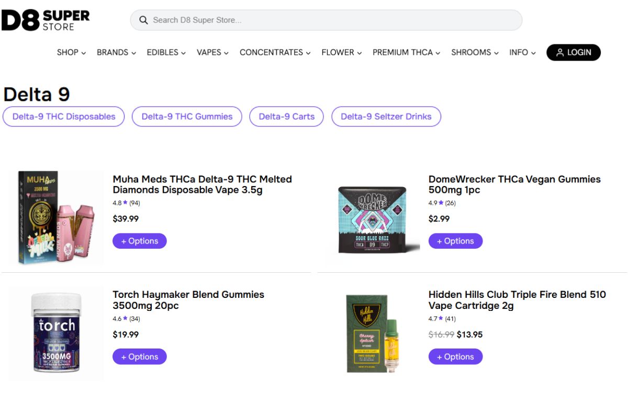The width and height of the screenshot is (628, 418).
Task: Click the D8 Super Store logo
Action: 46,20
